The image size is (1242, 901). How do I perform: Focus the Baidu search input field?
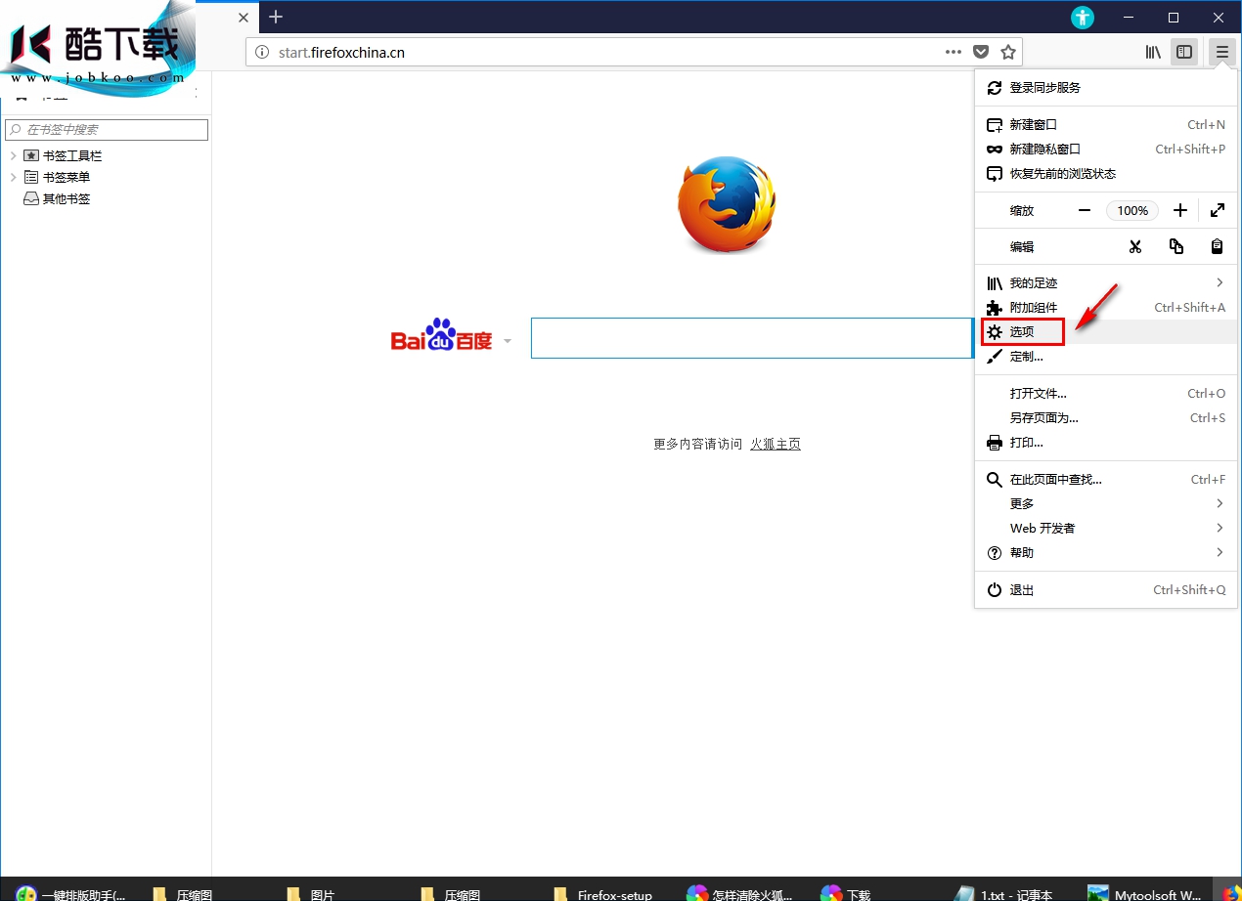click(751, 338)
